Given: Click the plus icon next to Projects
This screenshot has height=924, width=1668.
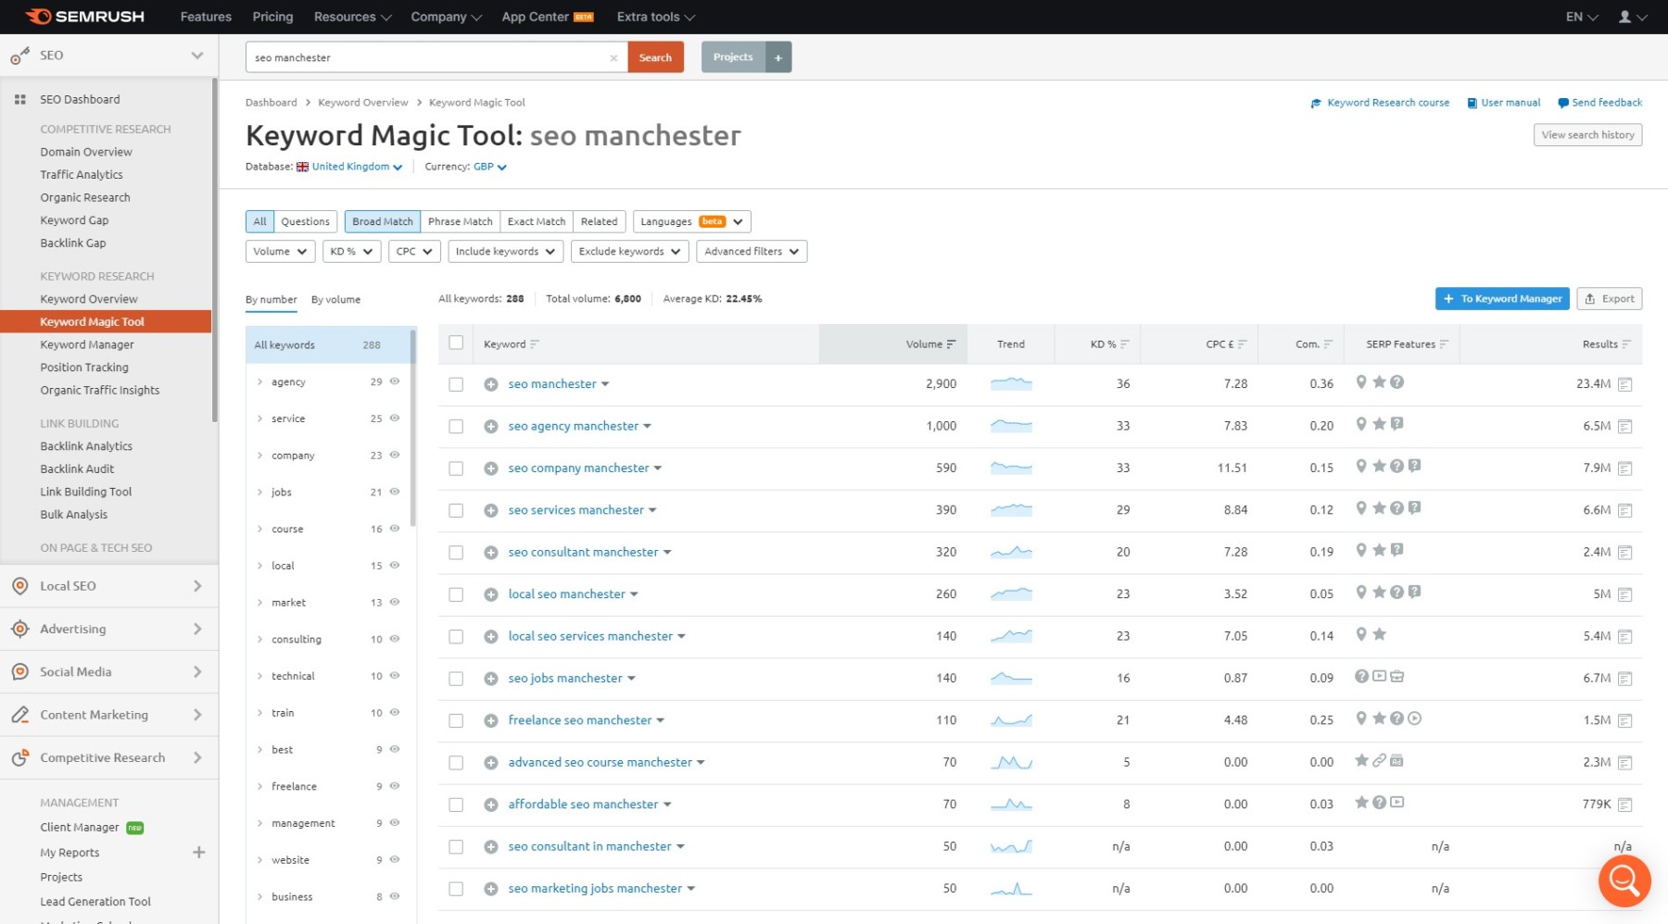Looking at the screenshot, I should 778,57.
